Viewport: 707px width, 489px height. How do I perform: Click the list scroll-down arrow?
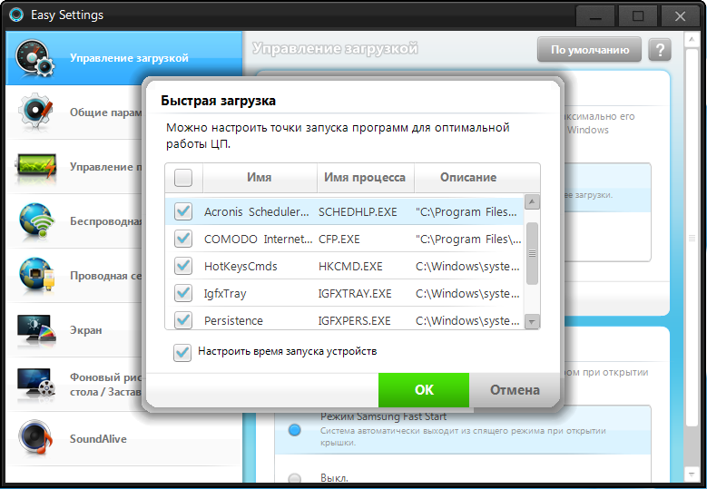pos(532,321)
